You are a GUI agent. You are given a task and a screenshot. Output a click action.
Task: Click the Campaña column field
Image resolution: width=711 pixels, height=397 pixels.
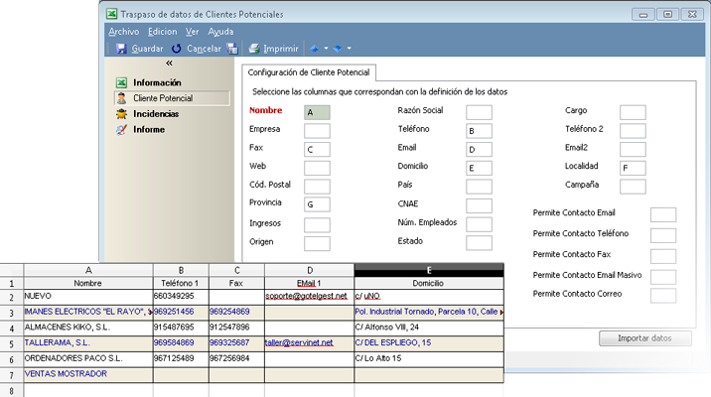coord(633,187)
